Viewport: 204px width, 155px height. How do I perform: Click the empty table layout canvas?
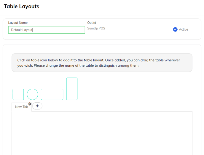click(x=102, y=133)
